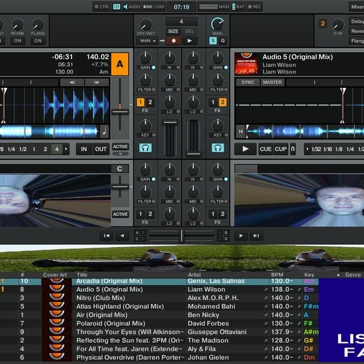Sort by BPM column header

tap(277, 275)
